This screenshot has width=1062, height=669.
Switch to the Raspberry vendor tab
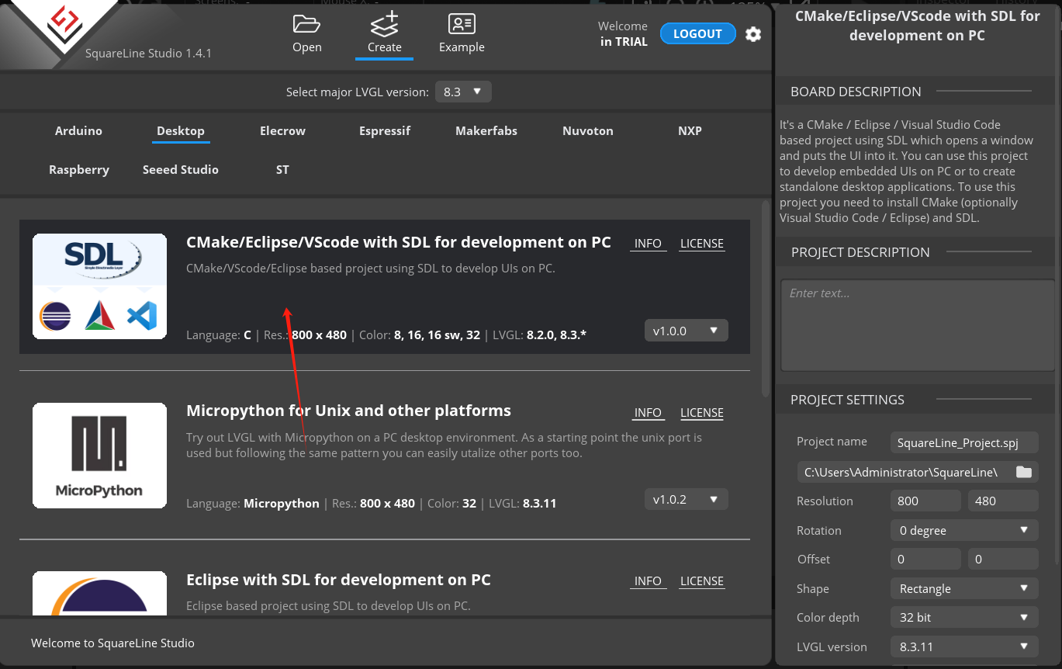[x=78, y=169]
